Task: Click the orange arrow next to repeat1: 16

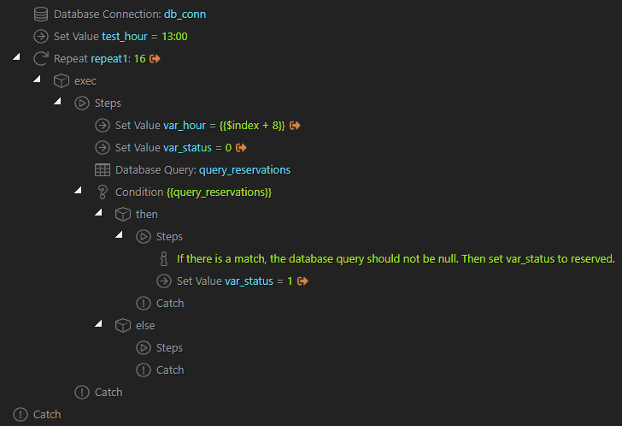Action: [155, 59]
